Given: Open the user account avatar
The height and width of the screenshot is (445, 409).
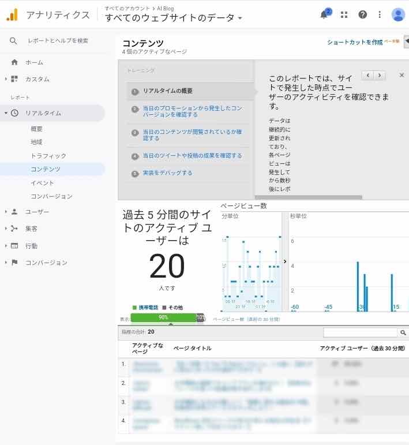Looking at the screenshot, I should [398, 14].
